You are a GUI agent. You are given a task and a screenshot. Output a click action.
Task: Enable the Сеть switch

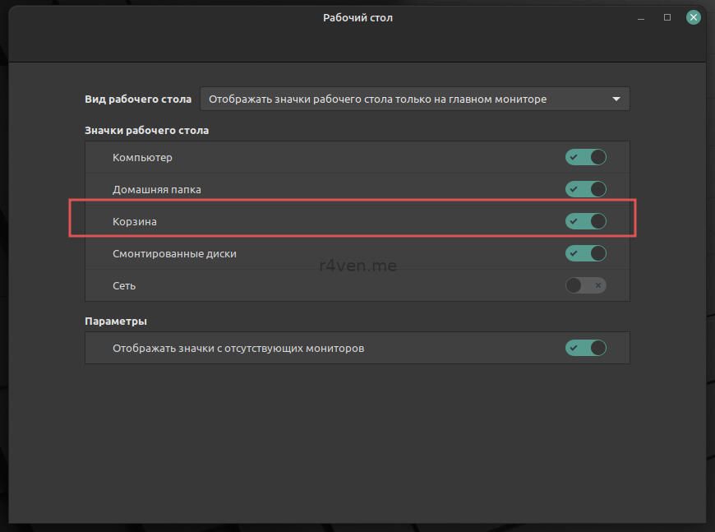585,285
